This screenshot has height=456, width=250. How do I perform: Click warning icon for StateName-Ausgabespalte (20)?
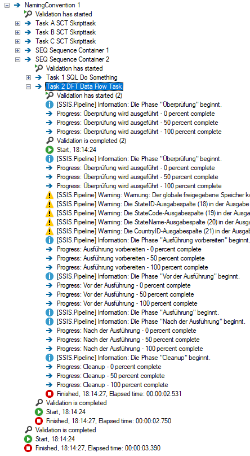[50, 222]
